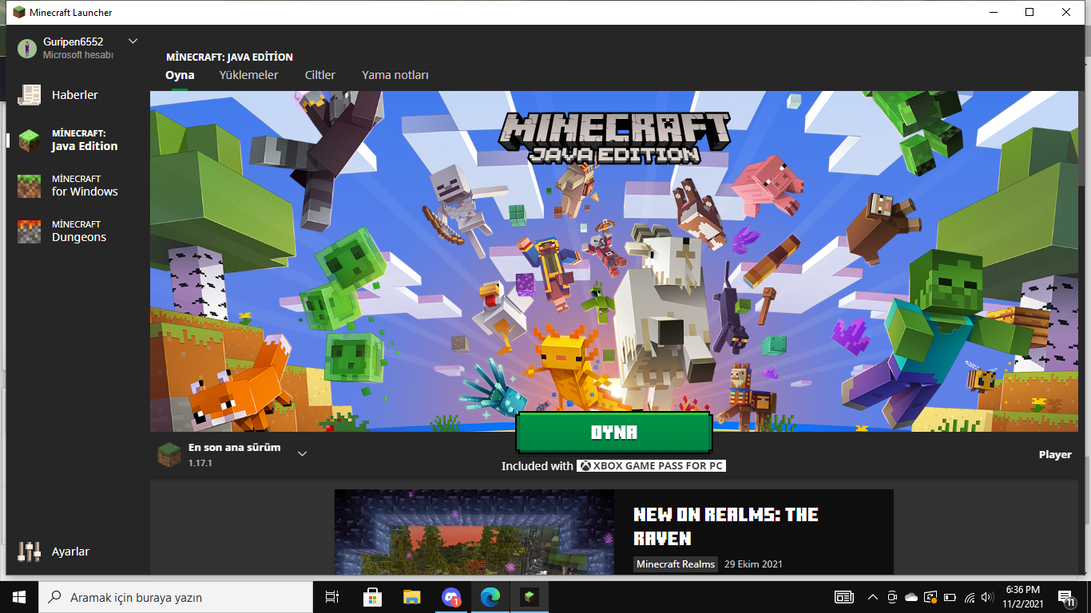
Task: Open Discord from the Windows taskbar
Action: click(451, 597)
